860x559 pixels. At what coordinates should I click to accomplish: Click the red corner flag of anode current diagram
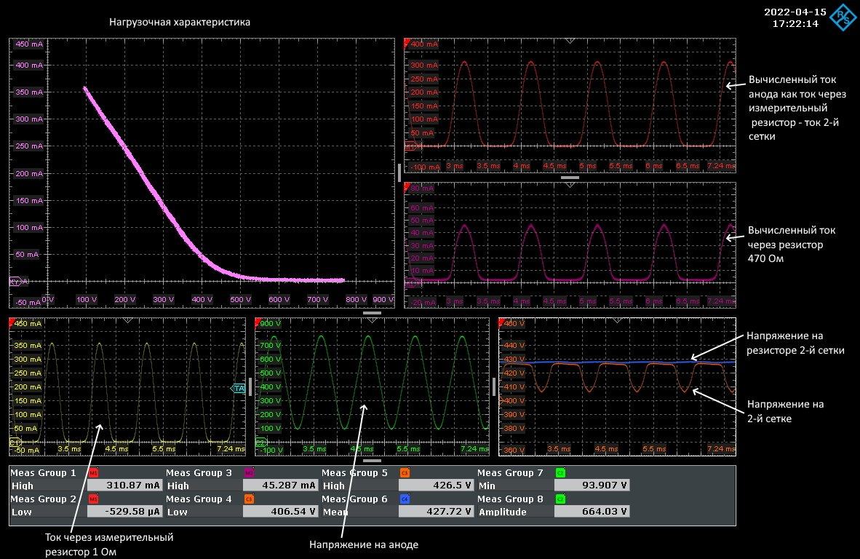click(x=407, y=41)
